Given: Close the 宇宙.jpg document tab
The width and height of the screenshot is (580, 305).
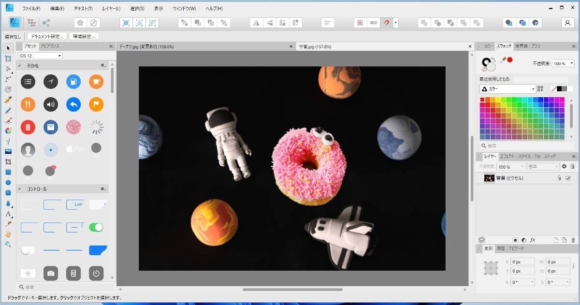Looking at the screenshot, I should 470,46.
